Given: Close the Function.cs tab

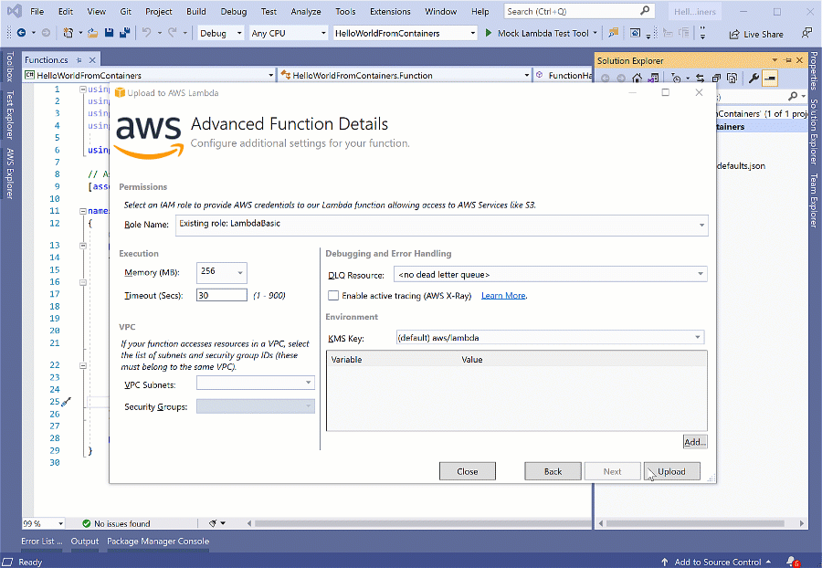Looking at the screenshot, I should pyautogui.click(x=92, y=60).
